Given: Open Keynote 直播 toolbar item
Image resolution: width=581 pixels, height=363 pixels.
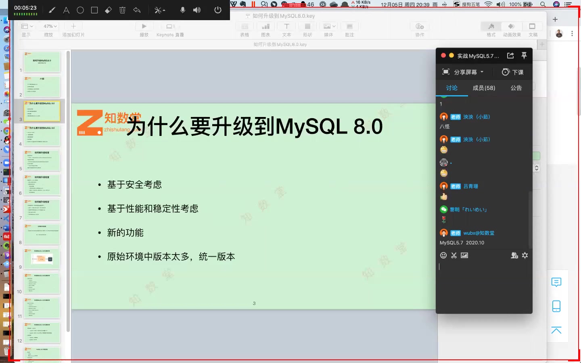Looking at the screenshot, I should [x=170, y=29].
